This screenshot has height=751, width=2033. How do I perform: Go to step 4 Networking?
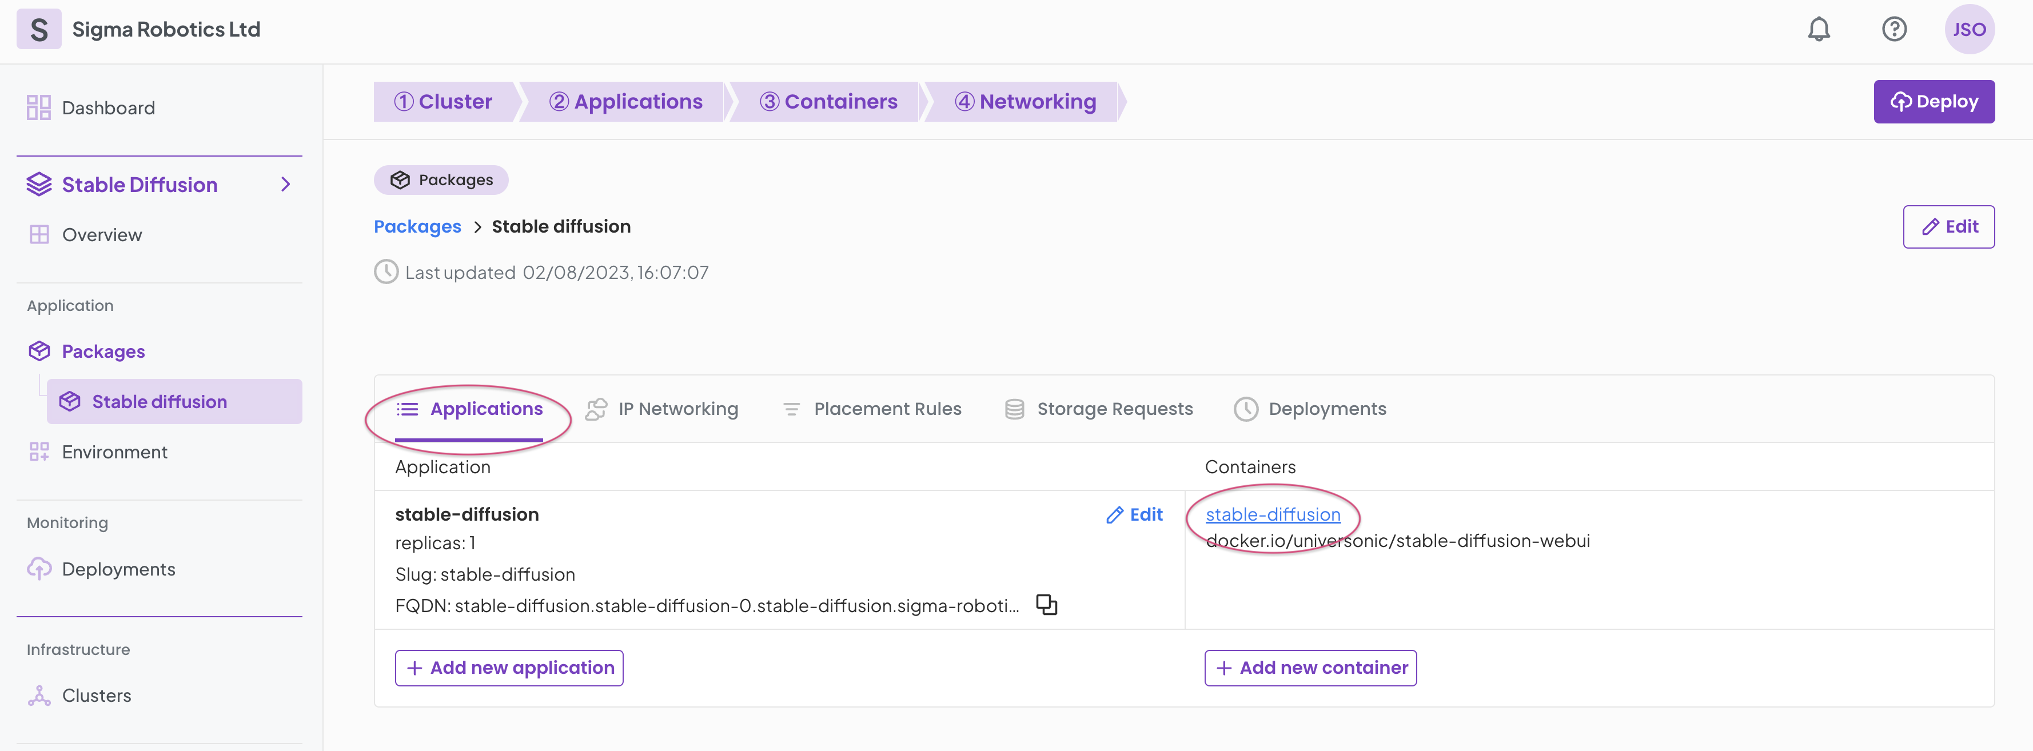tap(1025, 102)
